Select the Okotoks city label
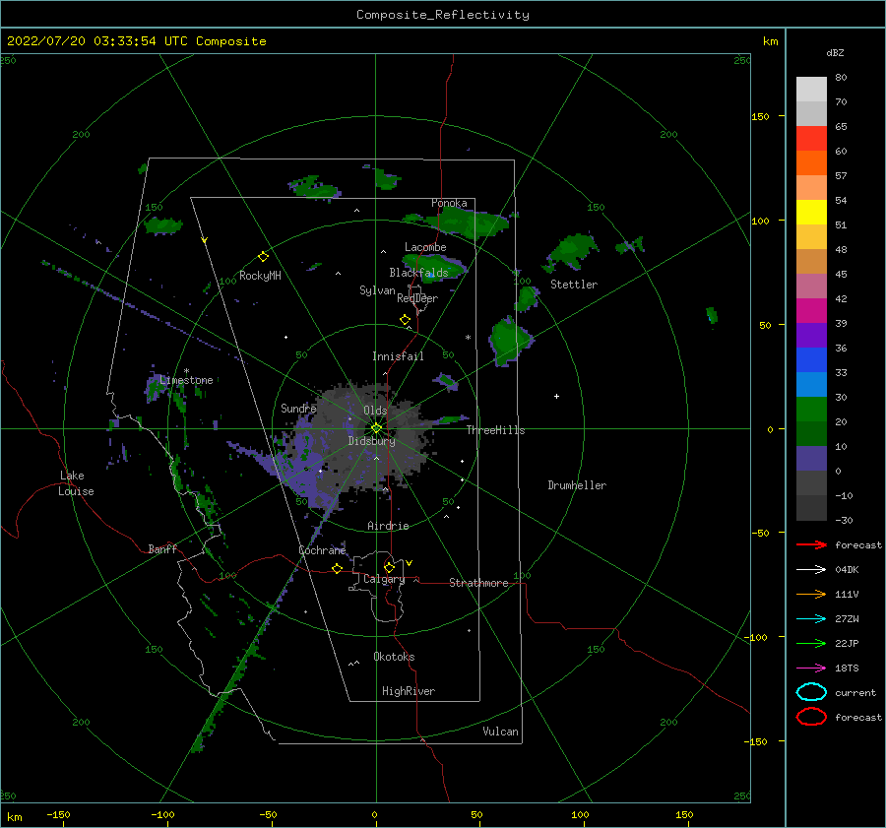 [x=394, y=657]
